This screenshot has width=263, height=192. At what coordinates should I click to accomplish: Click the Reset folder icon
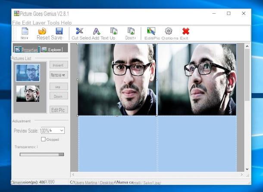pyautogui.click(x=42, y=31)
